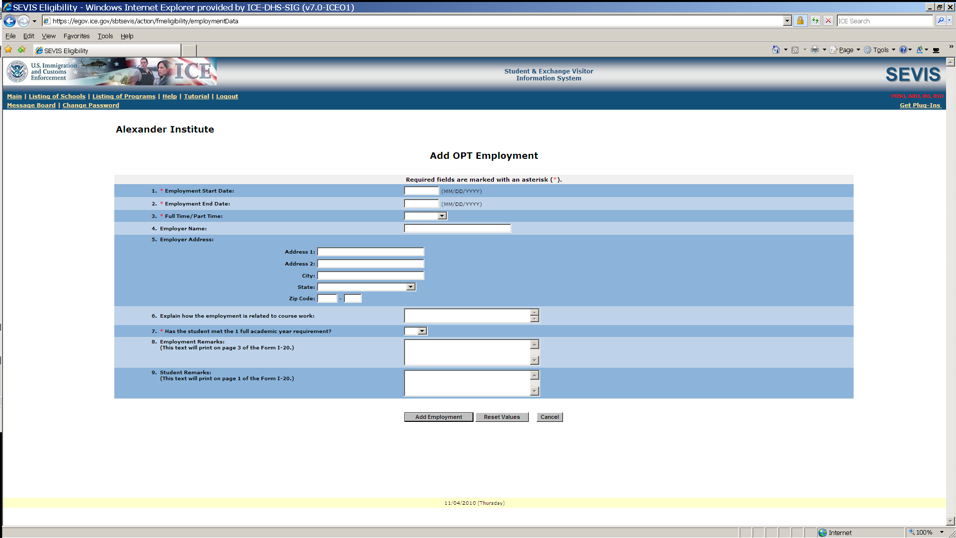The image size is (956, 538).
Task: Click the Employment Start Date field
Action: 421,191
